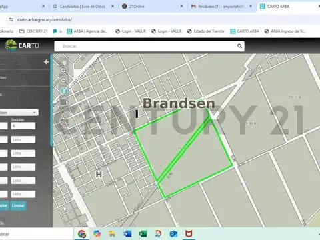Open the ARBA | Agencia de... bookmark
This screenshot has height=240, width=320.
pyautogui.click(x=87, y=31)
